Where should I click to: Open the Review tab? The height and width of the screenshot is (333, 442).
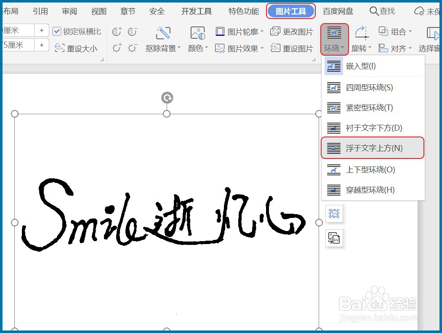[x=69, y=11]
